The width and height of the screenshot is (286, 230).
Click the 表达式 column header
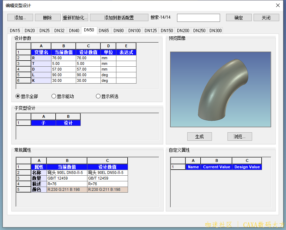click(x=126, y=52)
